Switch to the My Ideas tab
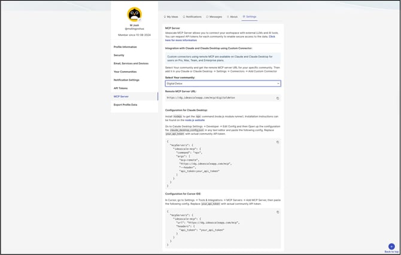The image size is (401, 255). [x=171, y=17]
